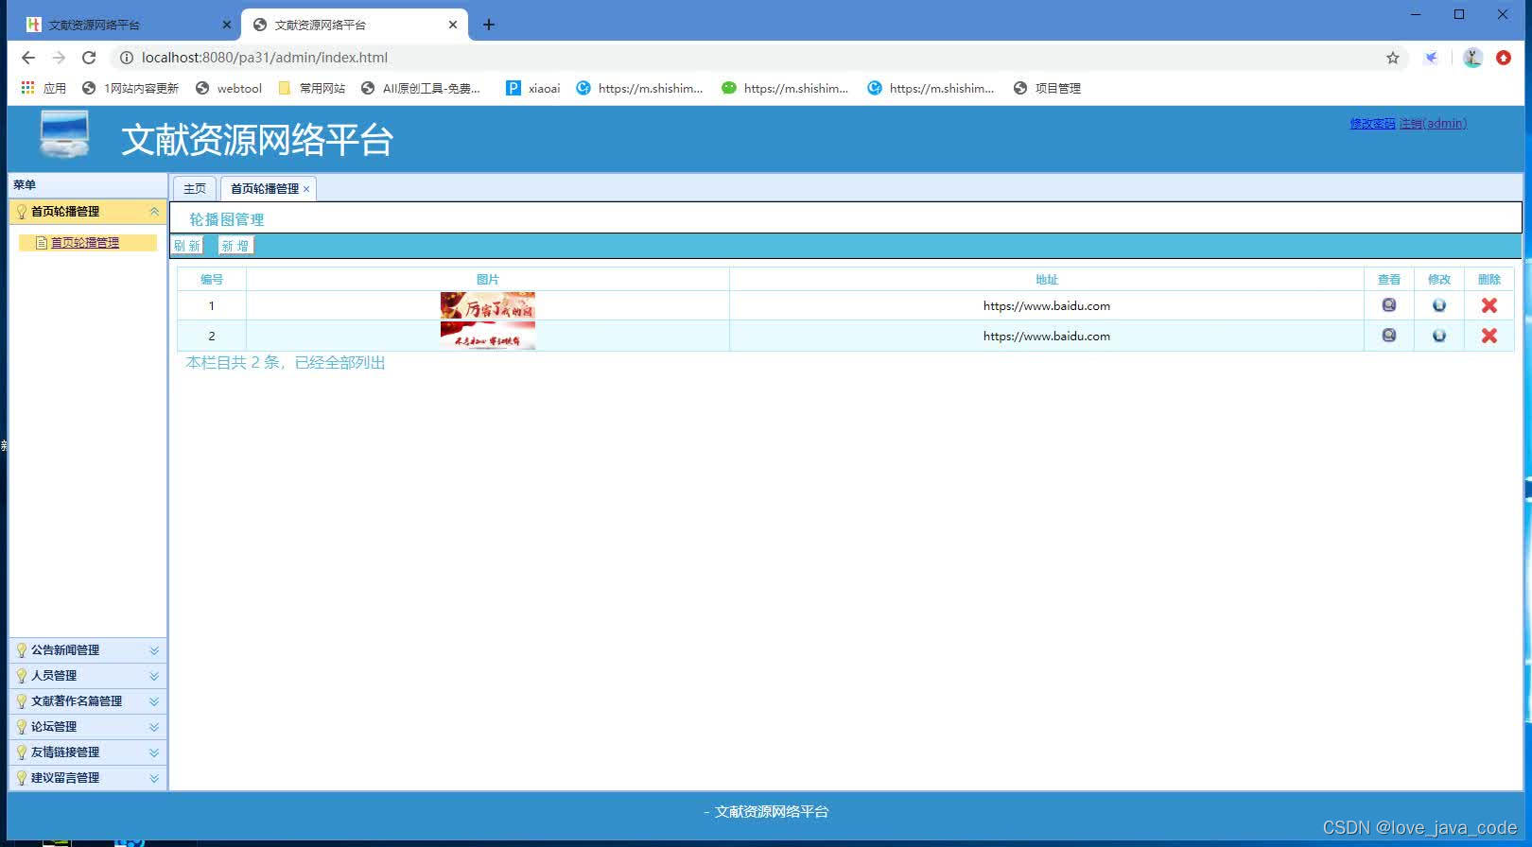Click the 编号 column header
The height and width of the screenshot is (847, 1532).
point(212,280)
